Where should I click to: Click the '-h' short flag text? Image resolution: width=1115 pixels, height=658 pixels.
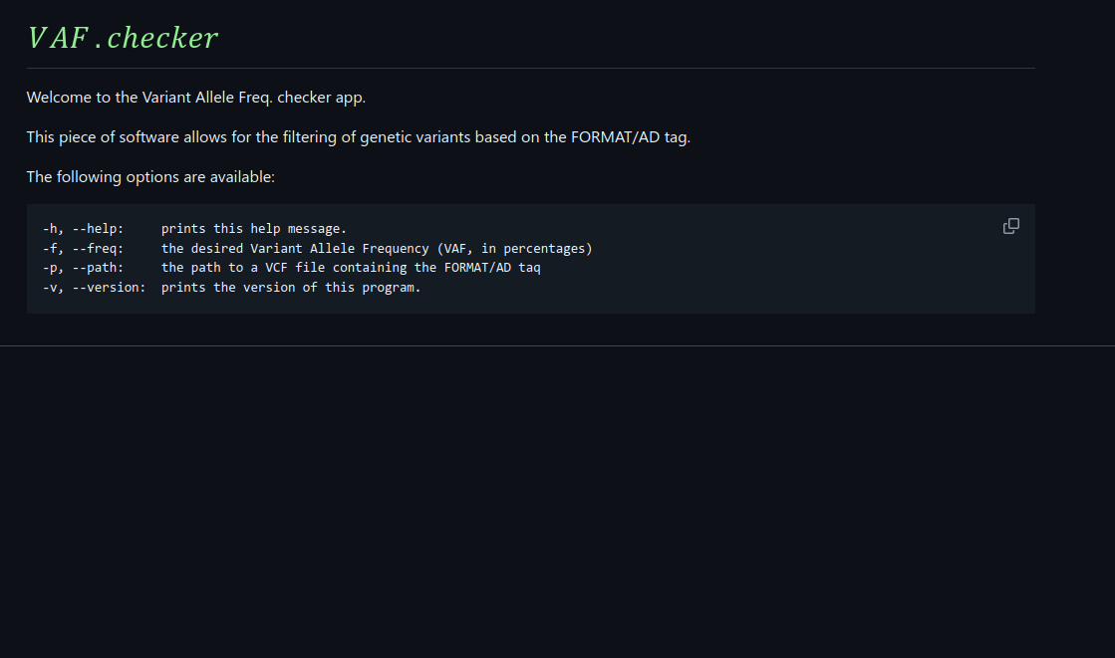[x=50, y=229]
